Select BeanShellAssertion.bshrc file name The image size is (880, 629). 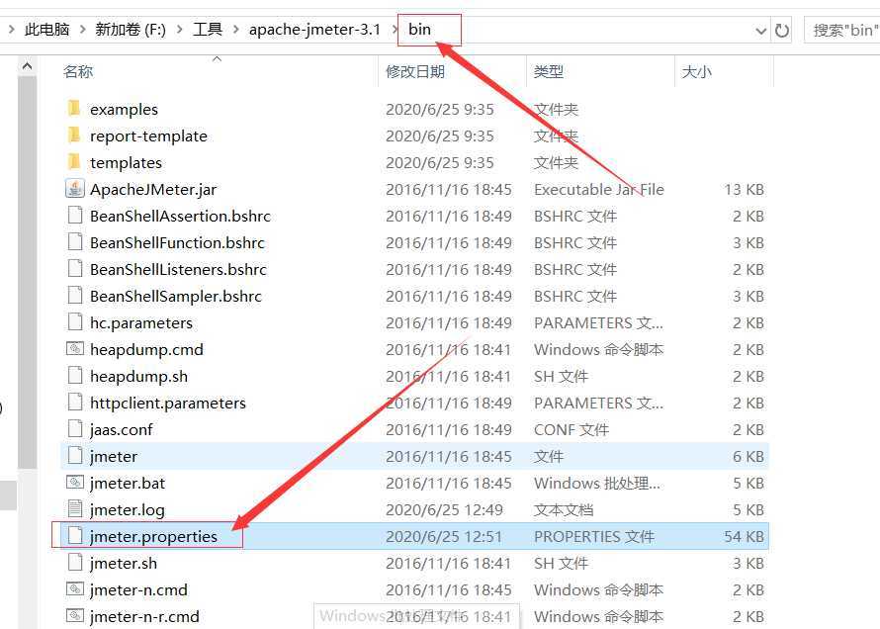pos(180,216)
